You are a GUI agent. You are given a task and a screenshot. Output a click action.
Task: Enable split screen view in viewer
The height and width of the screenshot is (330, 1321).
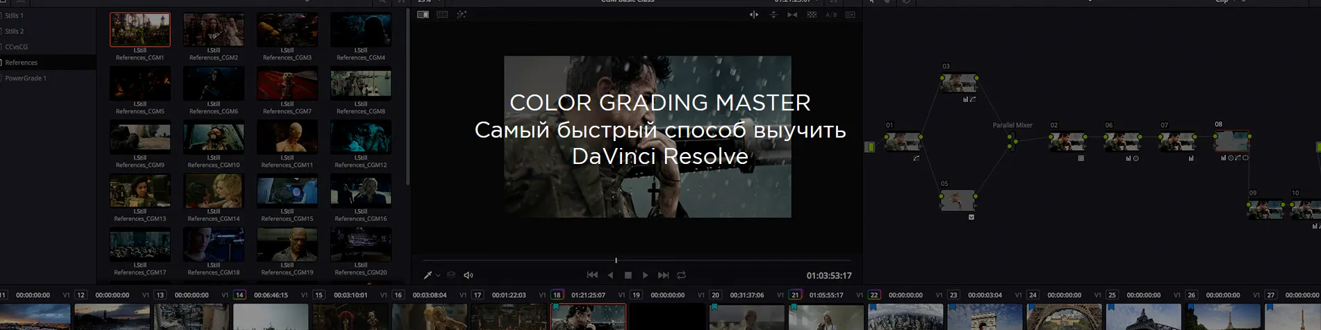tap(442, 15)
